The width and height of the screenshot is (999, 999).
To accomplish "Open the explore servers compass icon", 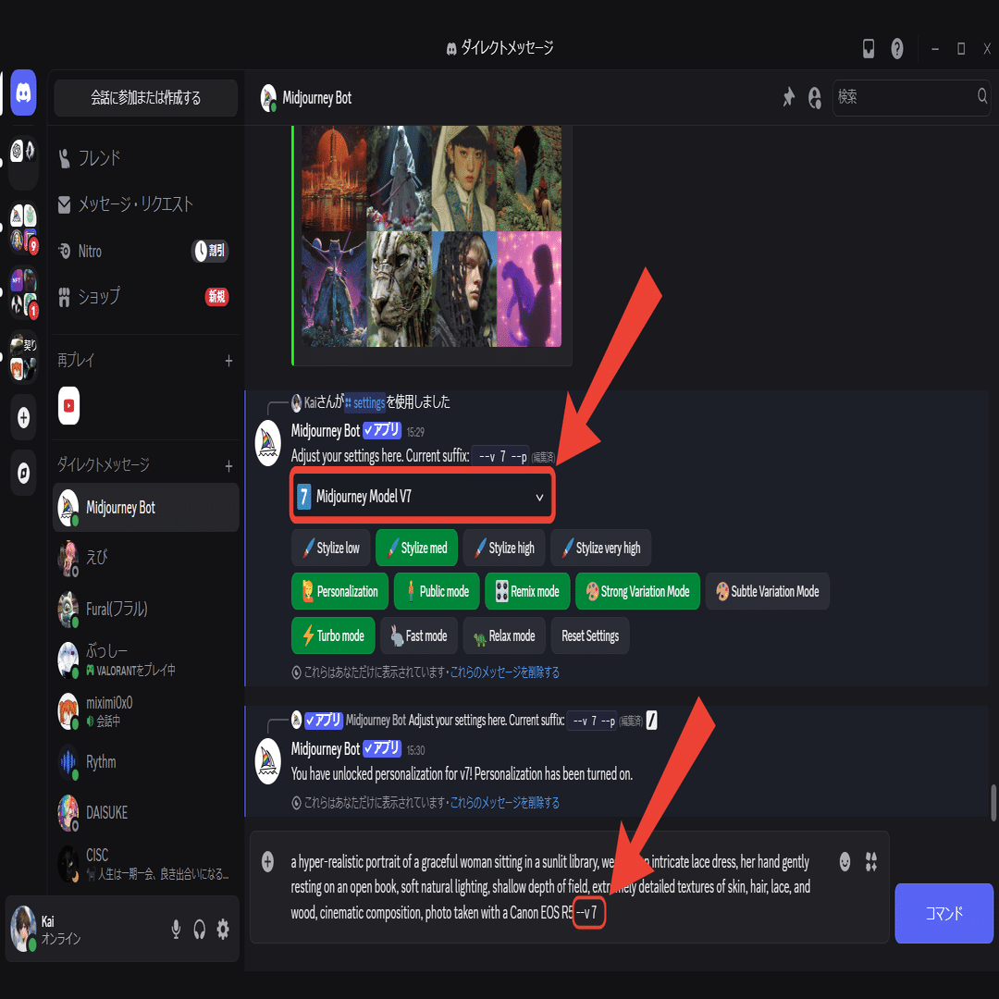I will [23, 473].
